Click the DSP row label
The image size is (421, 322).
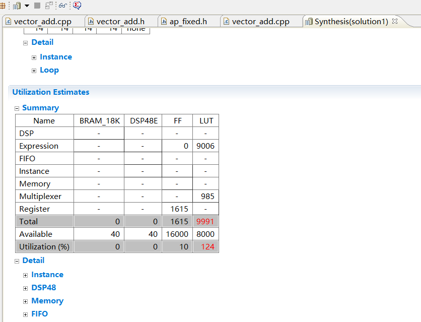(x=27, y=133)
